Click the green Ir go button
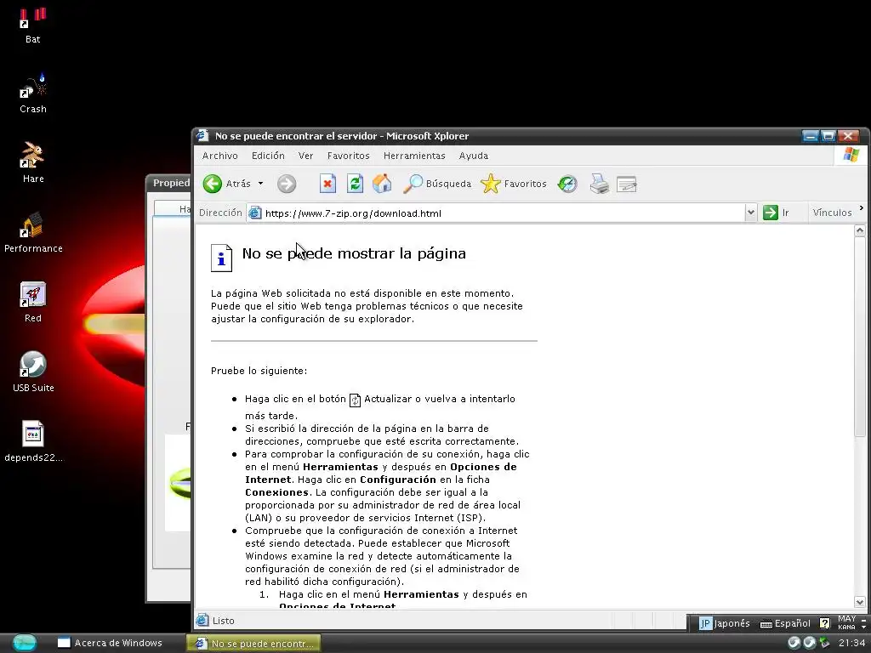The width and height of the screenshot is (871, 653). 777,213
